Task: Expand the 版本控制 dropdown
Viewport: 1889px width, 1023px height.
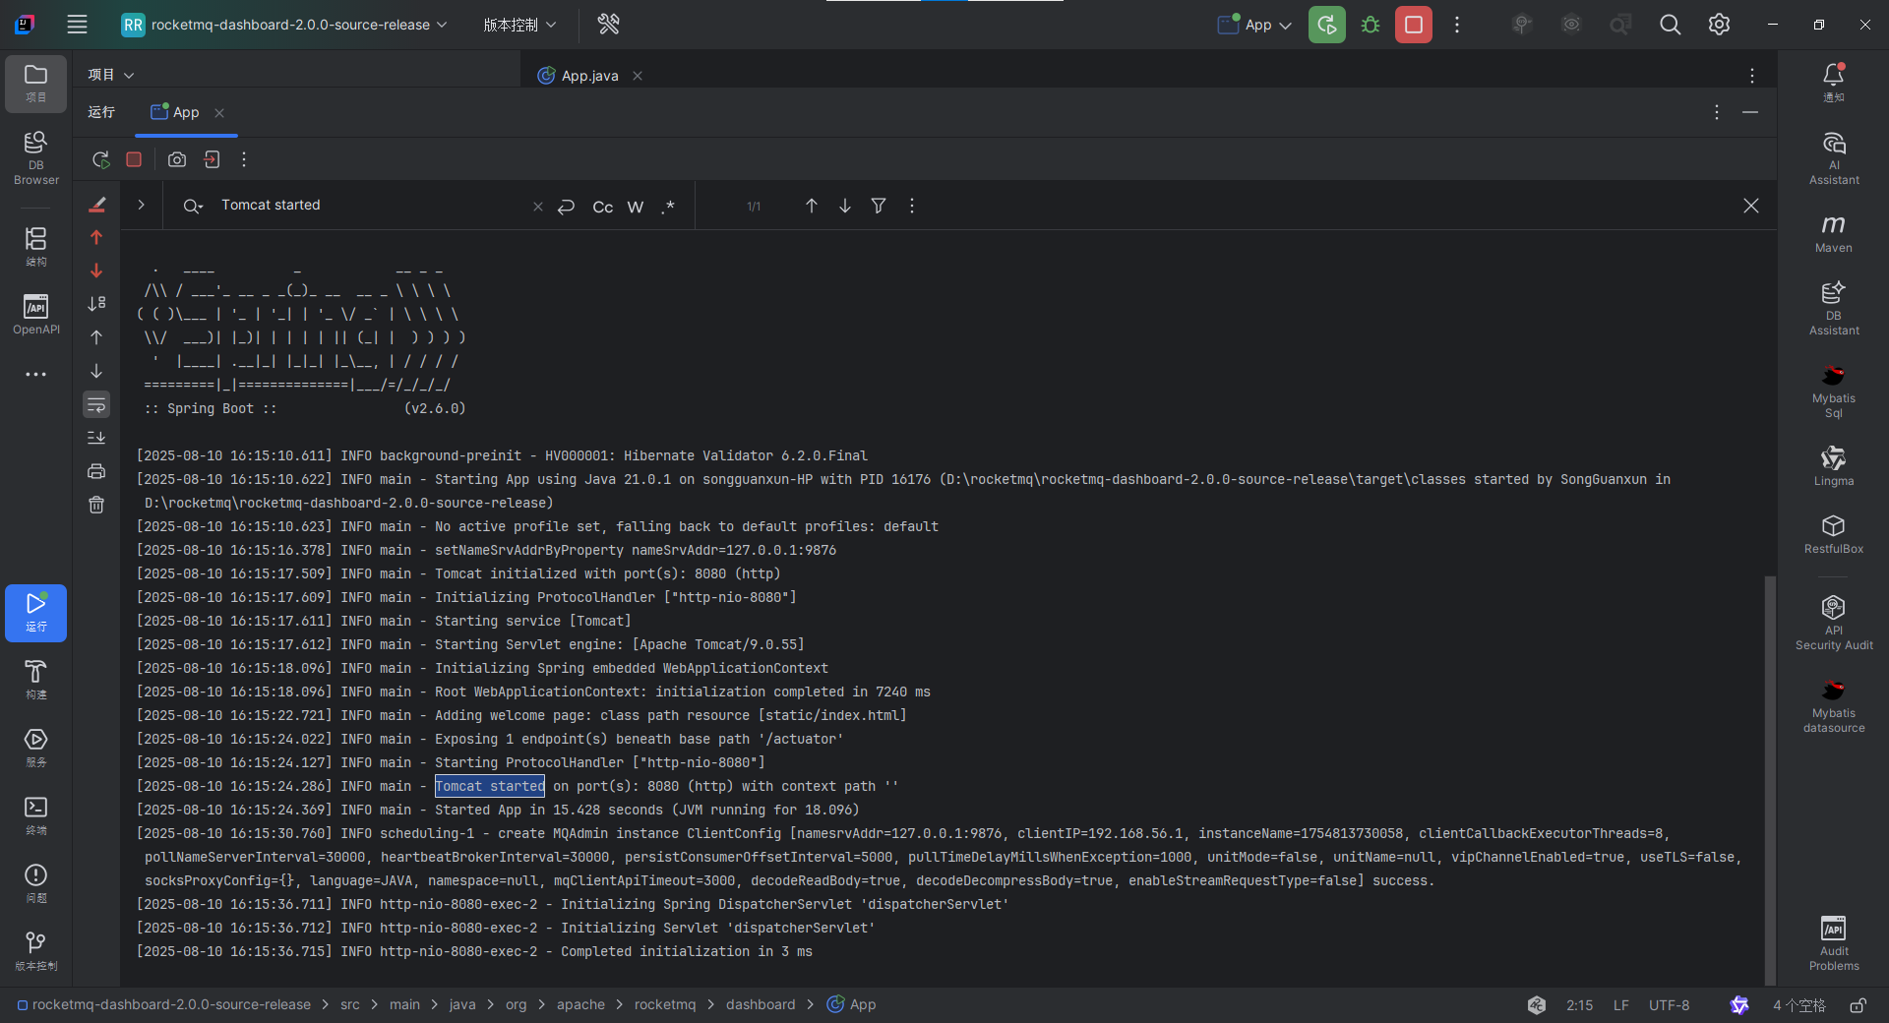Action: [519, 25]
